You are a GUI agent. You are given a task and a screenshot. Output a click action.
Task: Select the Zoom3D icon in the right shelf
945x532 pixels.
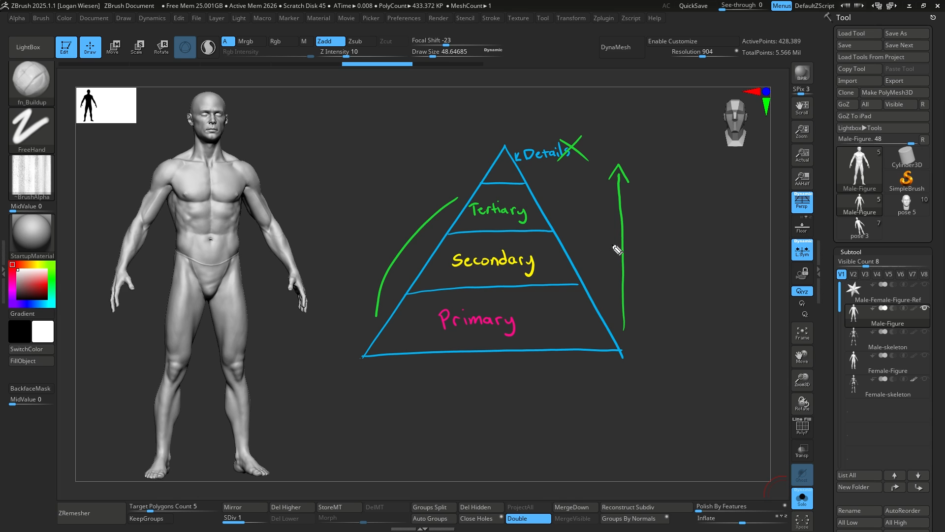[x=802, y=380]
